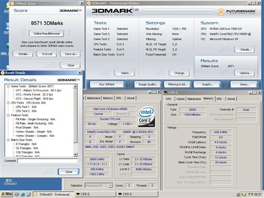The image size is (264, 198).
Task: Open the Filtering & AA tool
Action: pyautogui.click(x=177, y=84)
